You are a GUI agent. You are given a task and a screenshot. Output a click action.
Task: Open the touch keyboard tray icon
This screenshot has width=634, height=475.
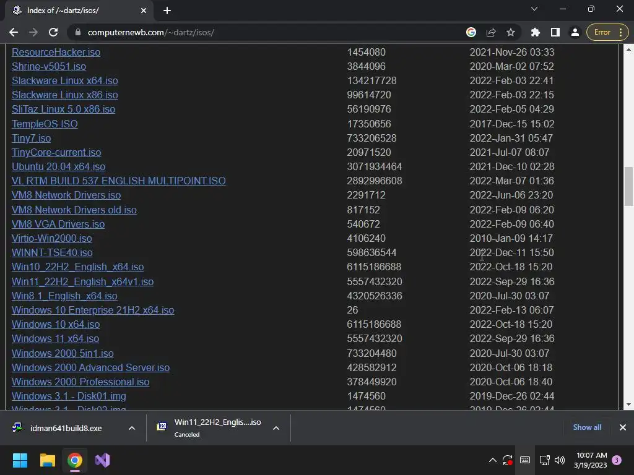point(525,460)
